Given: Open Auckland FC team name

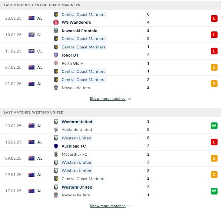Looking at the screenshot, I should coord(74,146).
